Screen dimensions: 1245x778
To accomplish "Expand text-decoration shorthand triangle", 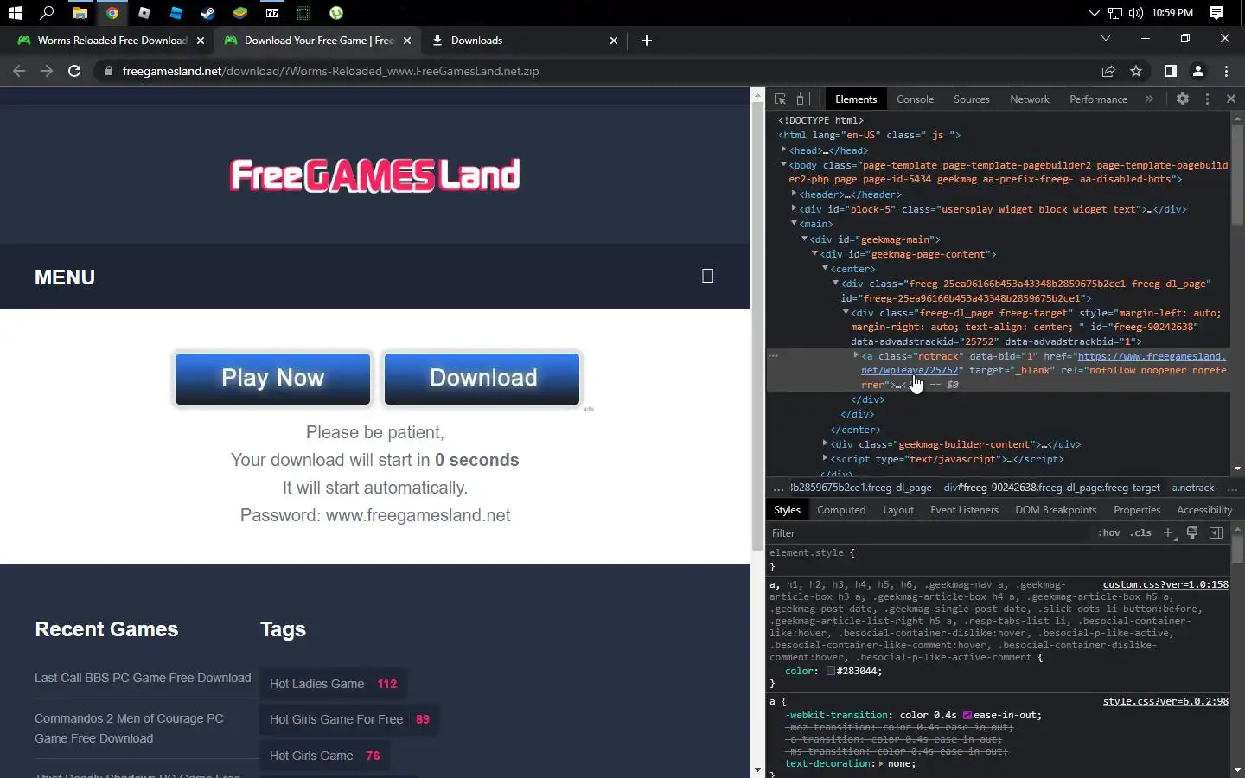I will [x=881, y=763].
